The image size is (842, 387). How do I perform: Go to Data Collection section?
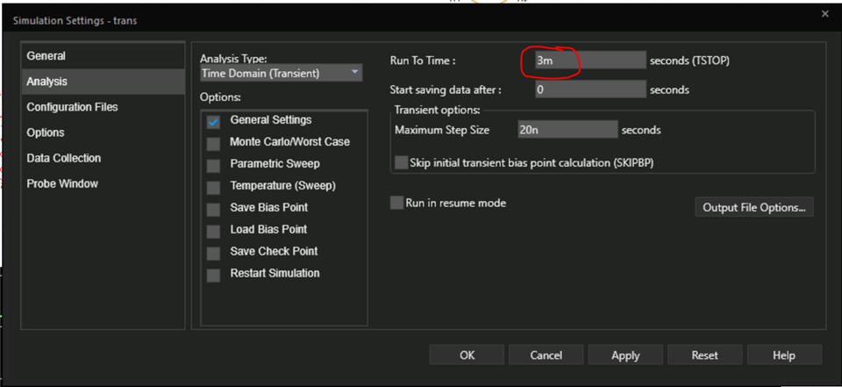pyautogui.click(x=64, y=158)
